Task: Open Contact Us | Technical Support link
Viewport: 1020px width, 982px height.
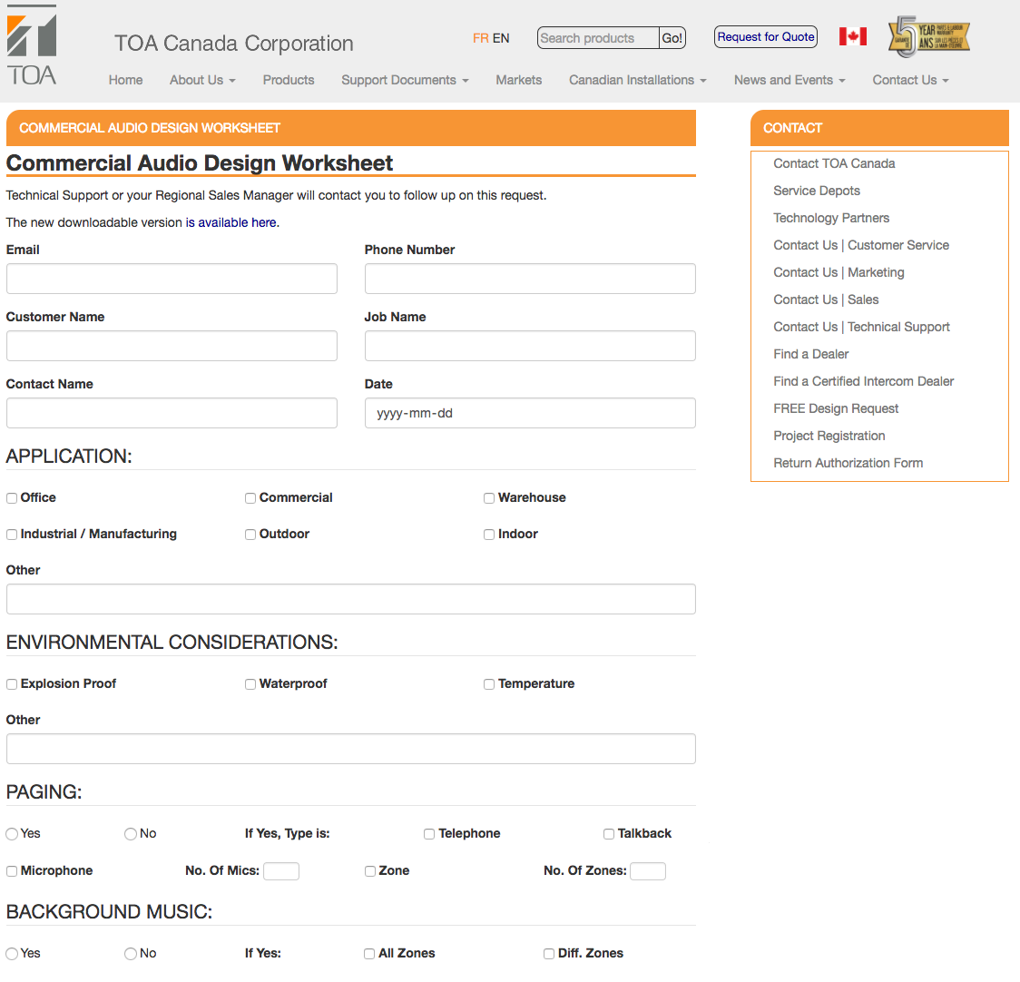Action: coord(861,328)
